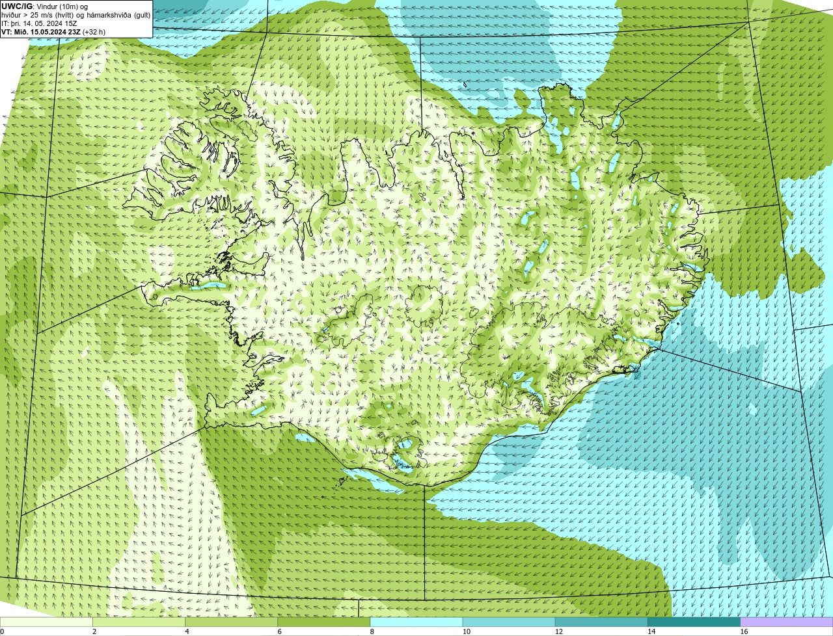Click the 'hviður > 25 m/s' description line
The image size is (833, 636).
pyautogui.click(x=76, y=14)
